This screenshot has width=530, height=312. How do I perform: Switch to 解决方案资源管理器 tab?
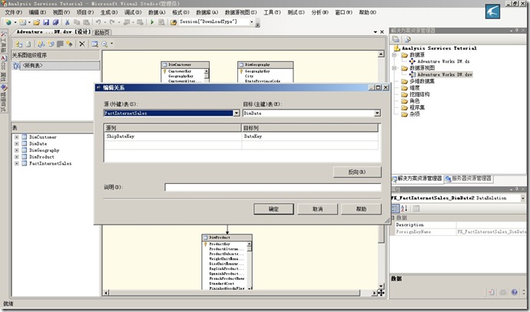click(x=417, y=179)
